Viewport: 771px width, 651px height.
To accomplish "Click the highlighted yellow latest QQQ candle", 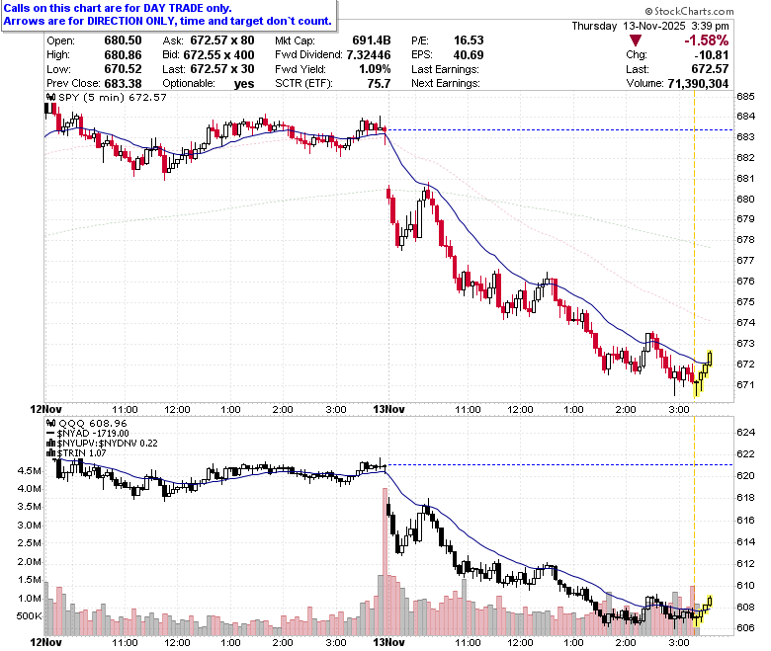I will (710, 601).
